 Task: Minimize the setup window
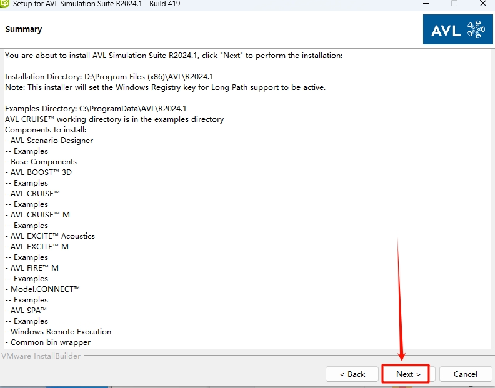(426, 3)
